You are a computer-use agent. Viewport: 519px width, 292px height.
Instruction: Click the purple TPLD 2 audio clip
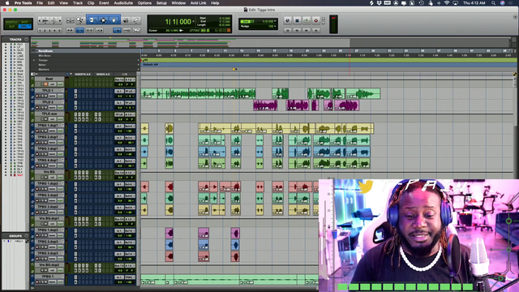pos(265,105)
